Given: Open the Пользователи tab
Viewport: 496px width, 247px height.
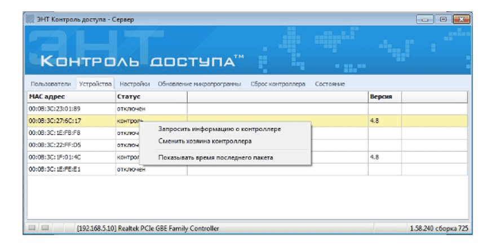Looking at the screenshot, I should pos(51,84).
